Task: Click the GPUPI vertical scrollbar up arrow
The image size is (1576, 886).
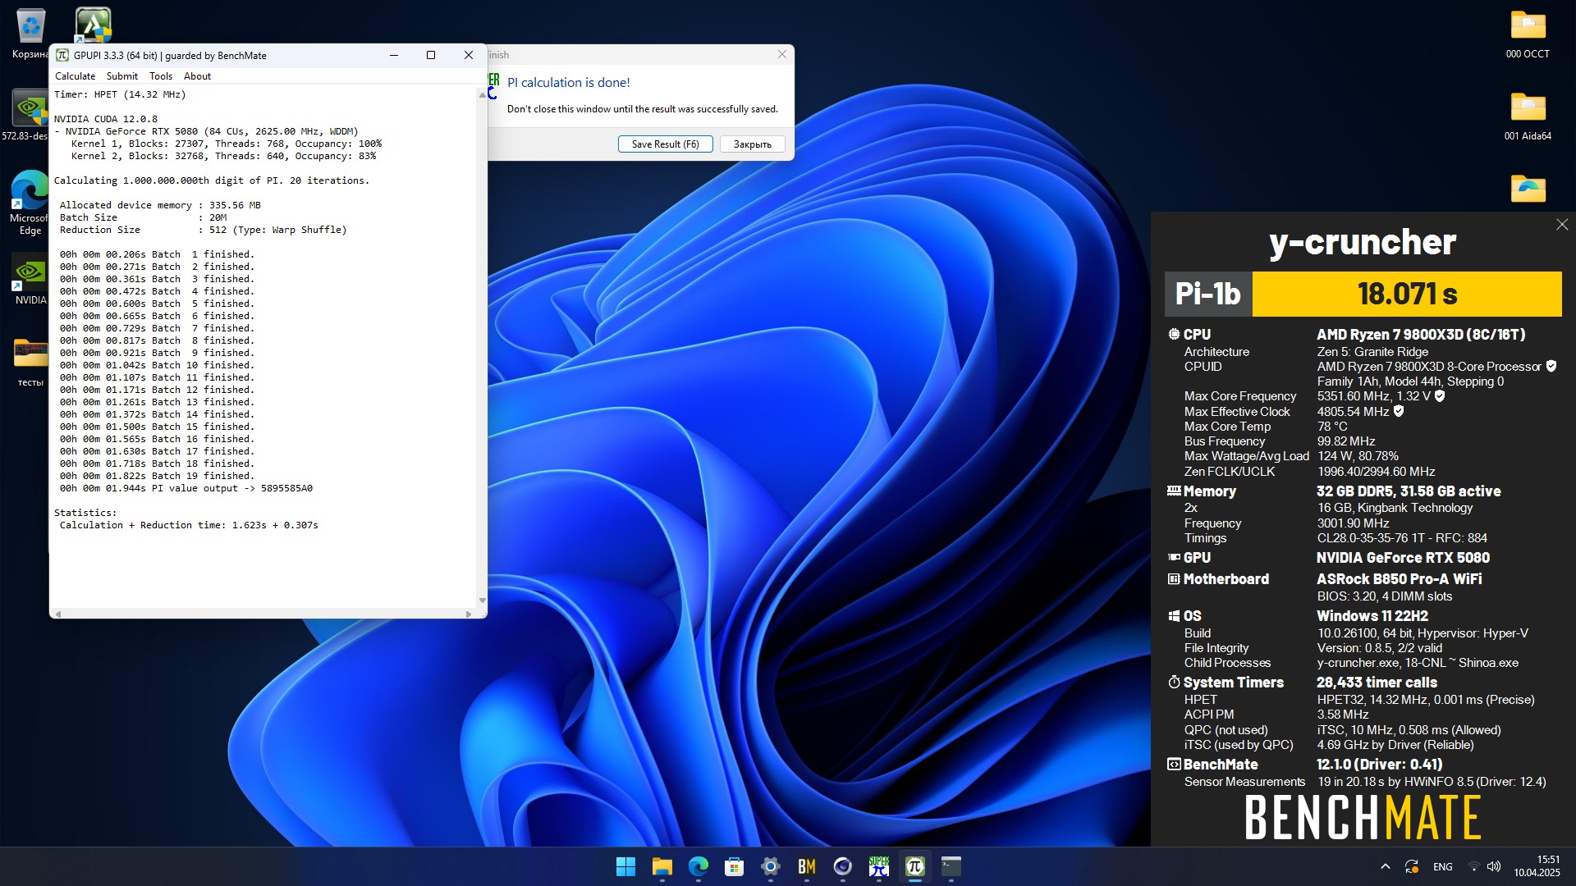Action: [x=482, y=95]
